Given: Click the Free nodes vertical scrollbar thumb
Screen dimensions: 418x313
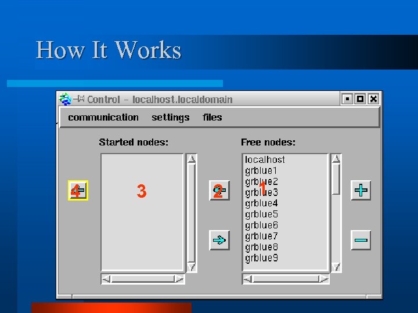Looking at the screenshot, I should [336, 179].
